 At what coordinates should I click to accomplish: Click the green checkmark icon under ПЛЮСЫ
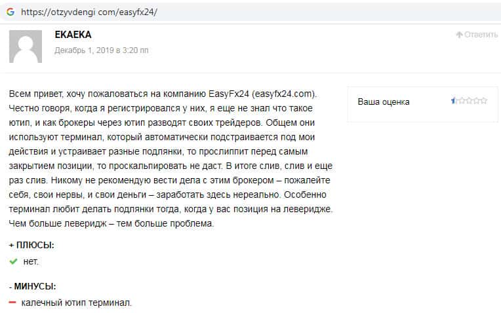coord(13,261)
